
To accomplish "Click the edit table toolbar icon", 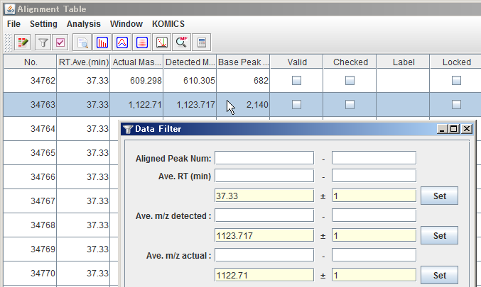I will [x=23, y=43].
